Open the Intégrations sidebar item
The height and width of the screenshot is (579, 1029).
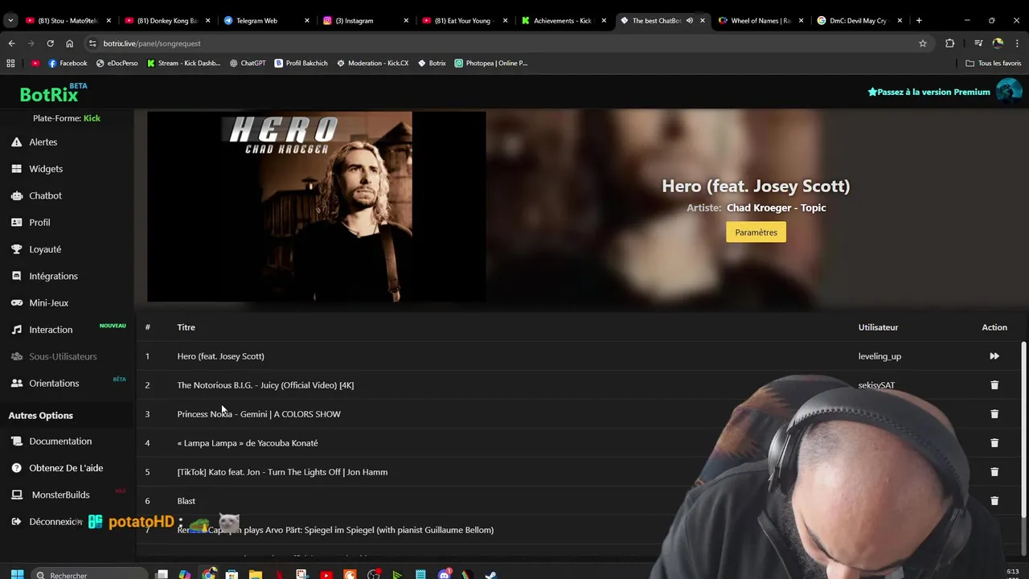point(53,276)
